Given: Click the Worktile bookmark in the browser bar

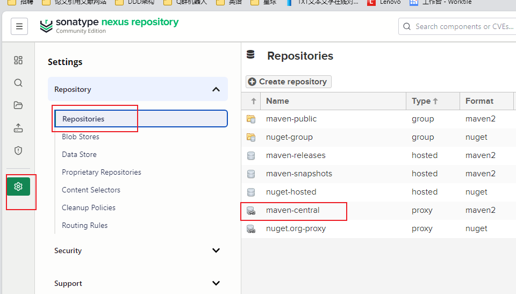Looking at the screenshot, I should [441, 2].
